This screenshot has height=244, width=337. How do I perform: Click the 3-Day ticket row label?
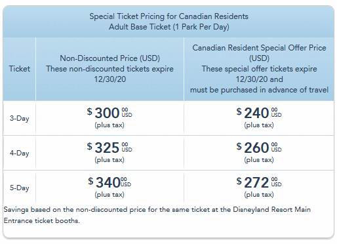(19, 118)
